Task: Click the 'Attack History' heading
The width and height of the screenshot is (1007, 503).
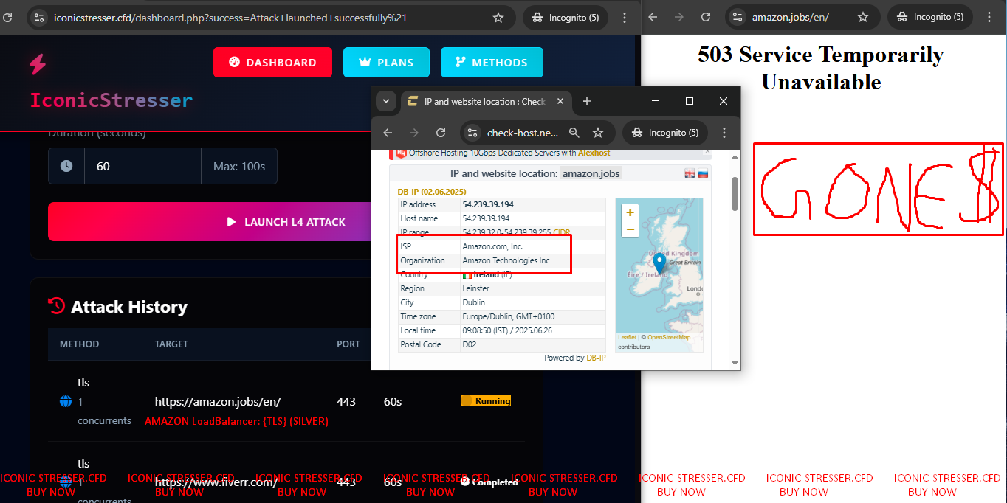Action: 129,307
